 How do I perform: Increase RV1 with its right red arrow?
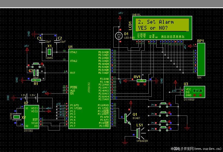[x=145, y=84]
